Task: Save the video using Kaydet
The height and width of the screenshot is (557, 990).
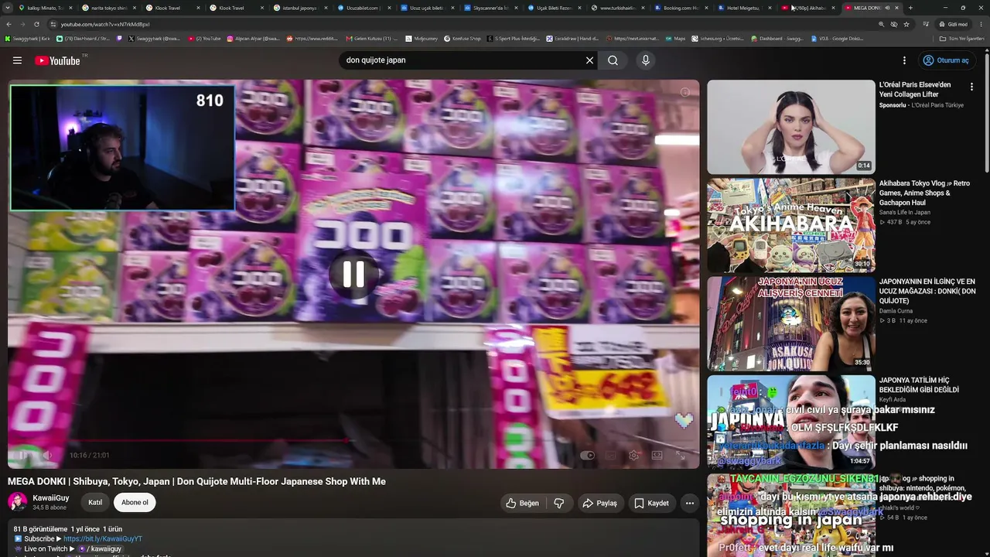Action: (x=651, y=503)
